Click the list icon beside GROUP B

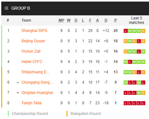pyautogui.click(x=6, y=8)
